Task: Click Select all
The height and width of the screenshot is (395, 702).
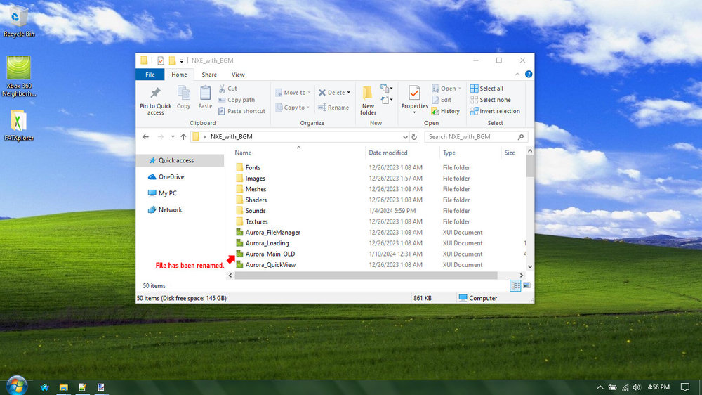Action: [486, 89]
